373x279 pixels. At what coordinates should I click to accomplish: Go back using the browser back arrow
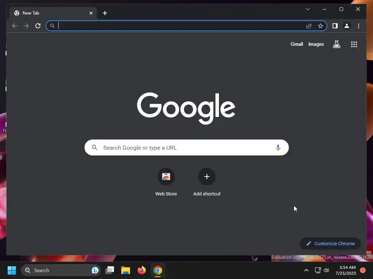point(15,26)
